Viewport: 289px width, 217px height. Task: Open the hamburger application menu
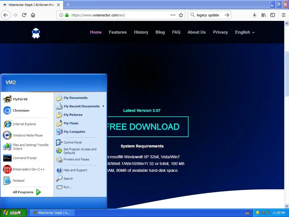283,15
